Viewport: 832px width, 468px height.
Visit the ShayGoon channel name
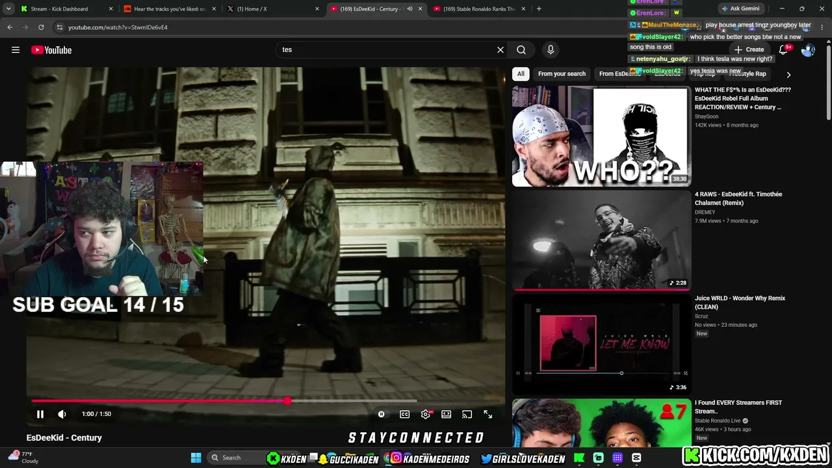click(707, 117)
